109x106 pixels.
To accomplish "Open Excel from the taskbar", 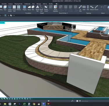I will coord(24,104).
